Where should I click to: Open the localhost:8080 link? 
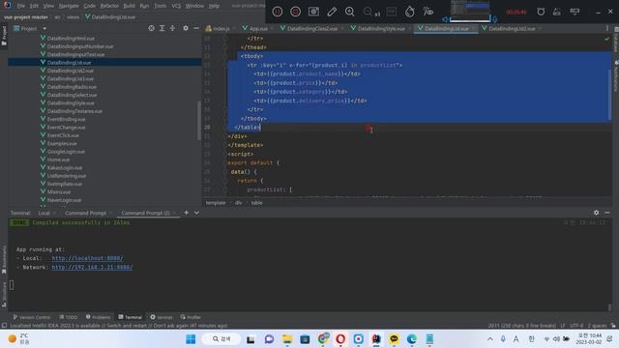(x=87, y=258)
